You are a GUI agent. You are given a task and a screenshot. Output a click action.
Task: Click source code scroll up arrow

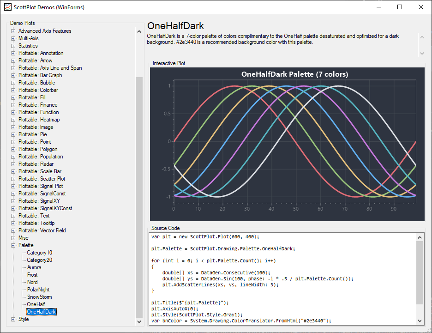coord(420,237)
